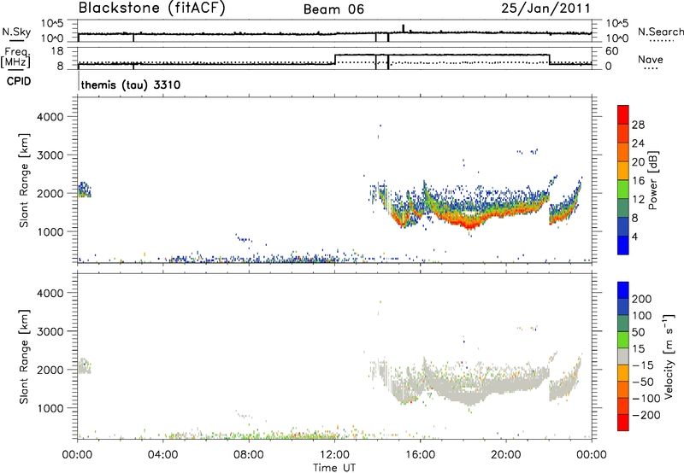The height and width of the screenshot is (473, 684).
Task: Click the 'Slant Range [km]' label of power panel
Action: tap(24, 180)
